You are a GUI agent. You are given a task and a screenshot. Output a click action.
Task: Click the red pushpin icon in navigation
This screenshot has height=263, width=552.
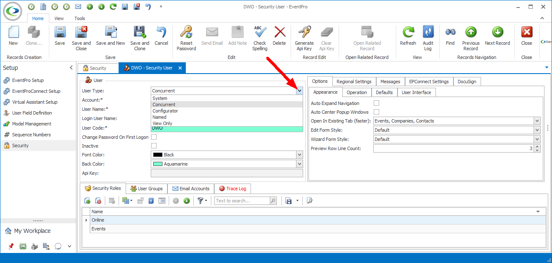point(11,246)
